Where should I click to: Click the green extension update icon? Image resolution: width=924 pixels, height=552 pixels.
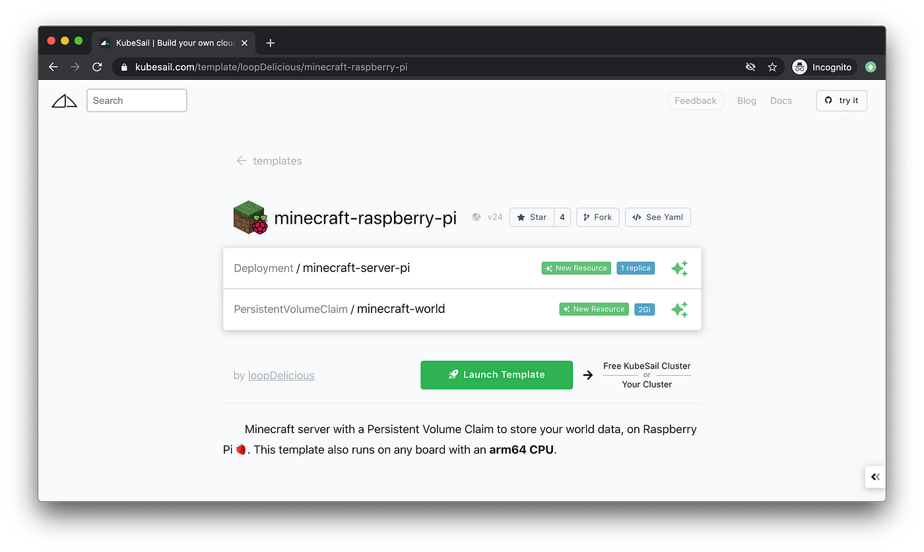coord(871,67)
